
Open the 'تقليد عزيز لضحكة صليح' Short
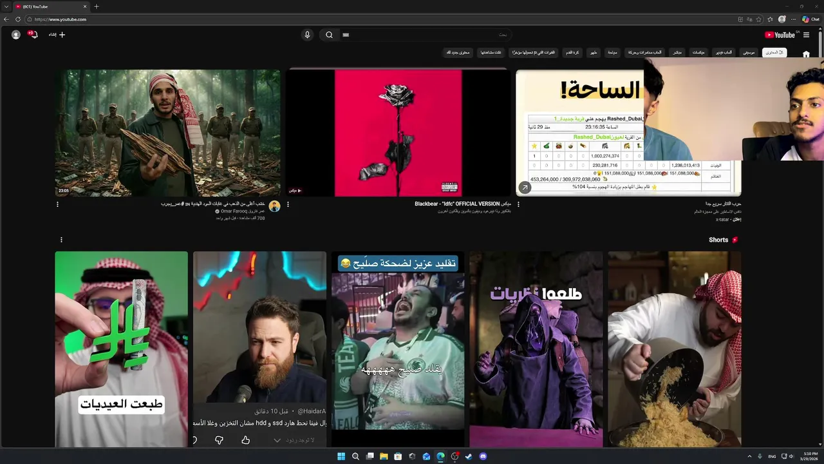[398, 349]
